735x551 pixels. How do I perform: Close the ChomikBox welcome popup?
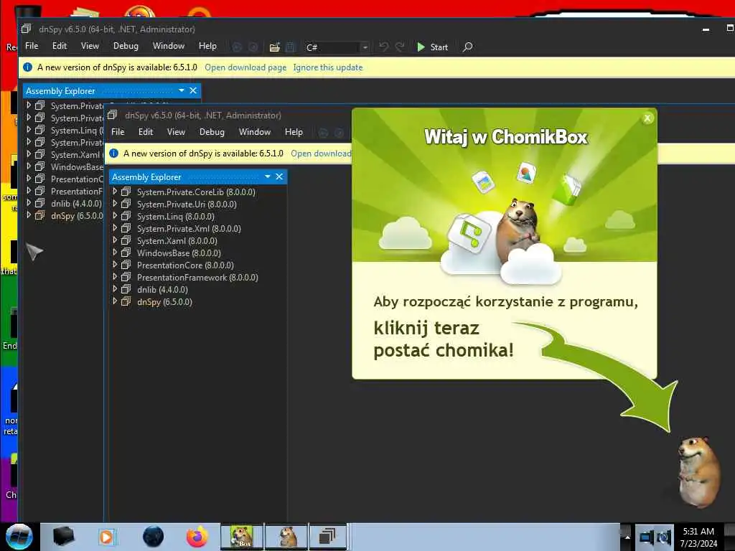pos(647,118)
